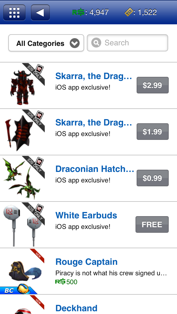The width and height of the screenshot is (177, 314).
Task: Tap the red New ribbon on Rouge Captain
Action: (38, 255)
